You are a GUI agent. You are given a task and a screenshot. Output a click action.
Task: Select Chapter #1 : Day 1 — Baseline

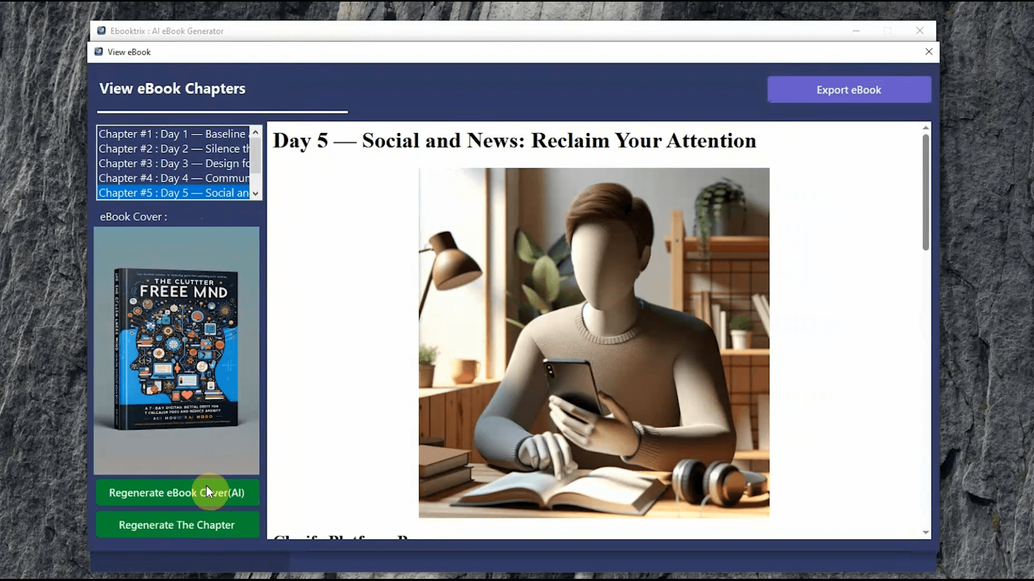167,134
